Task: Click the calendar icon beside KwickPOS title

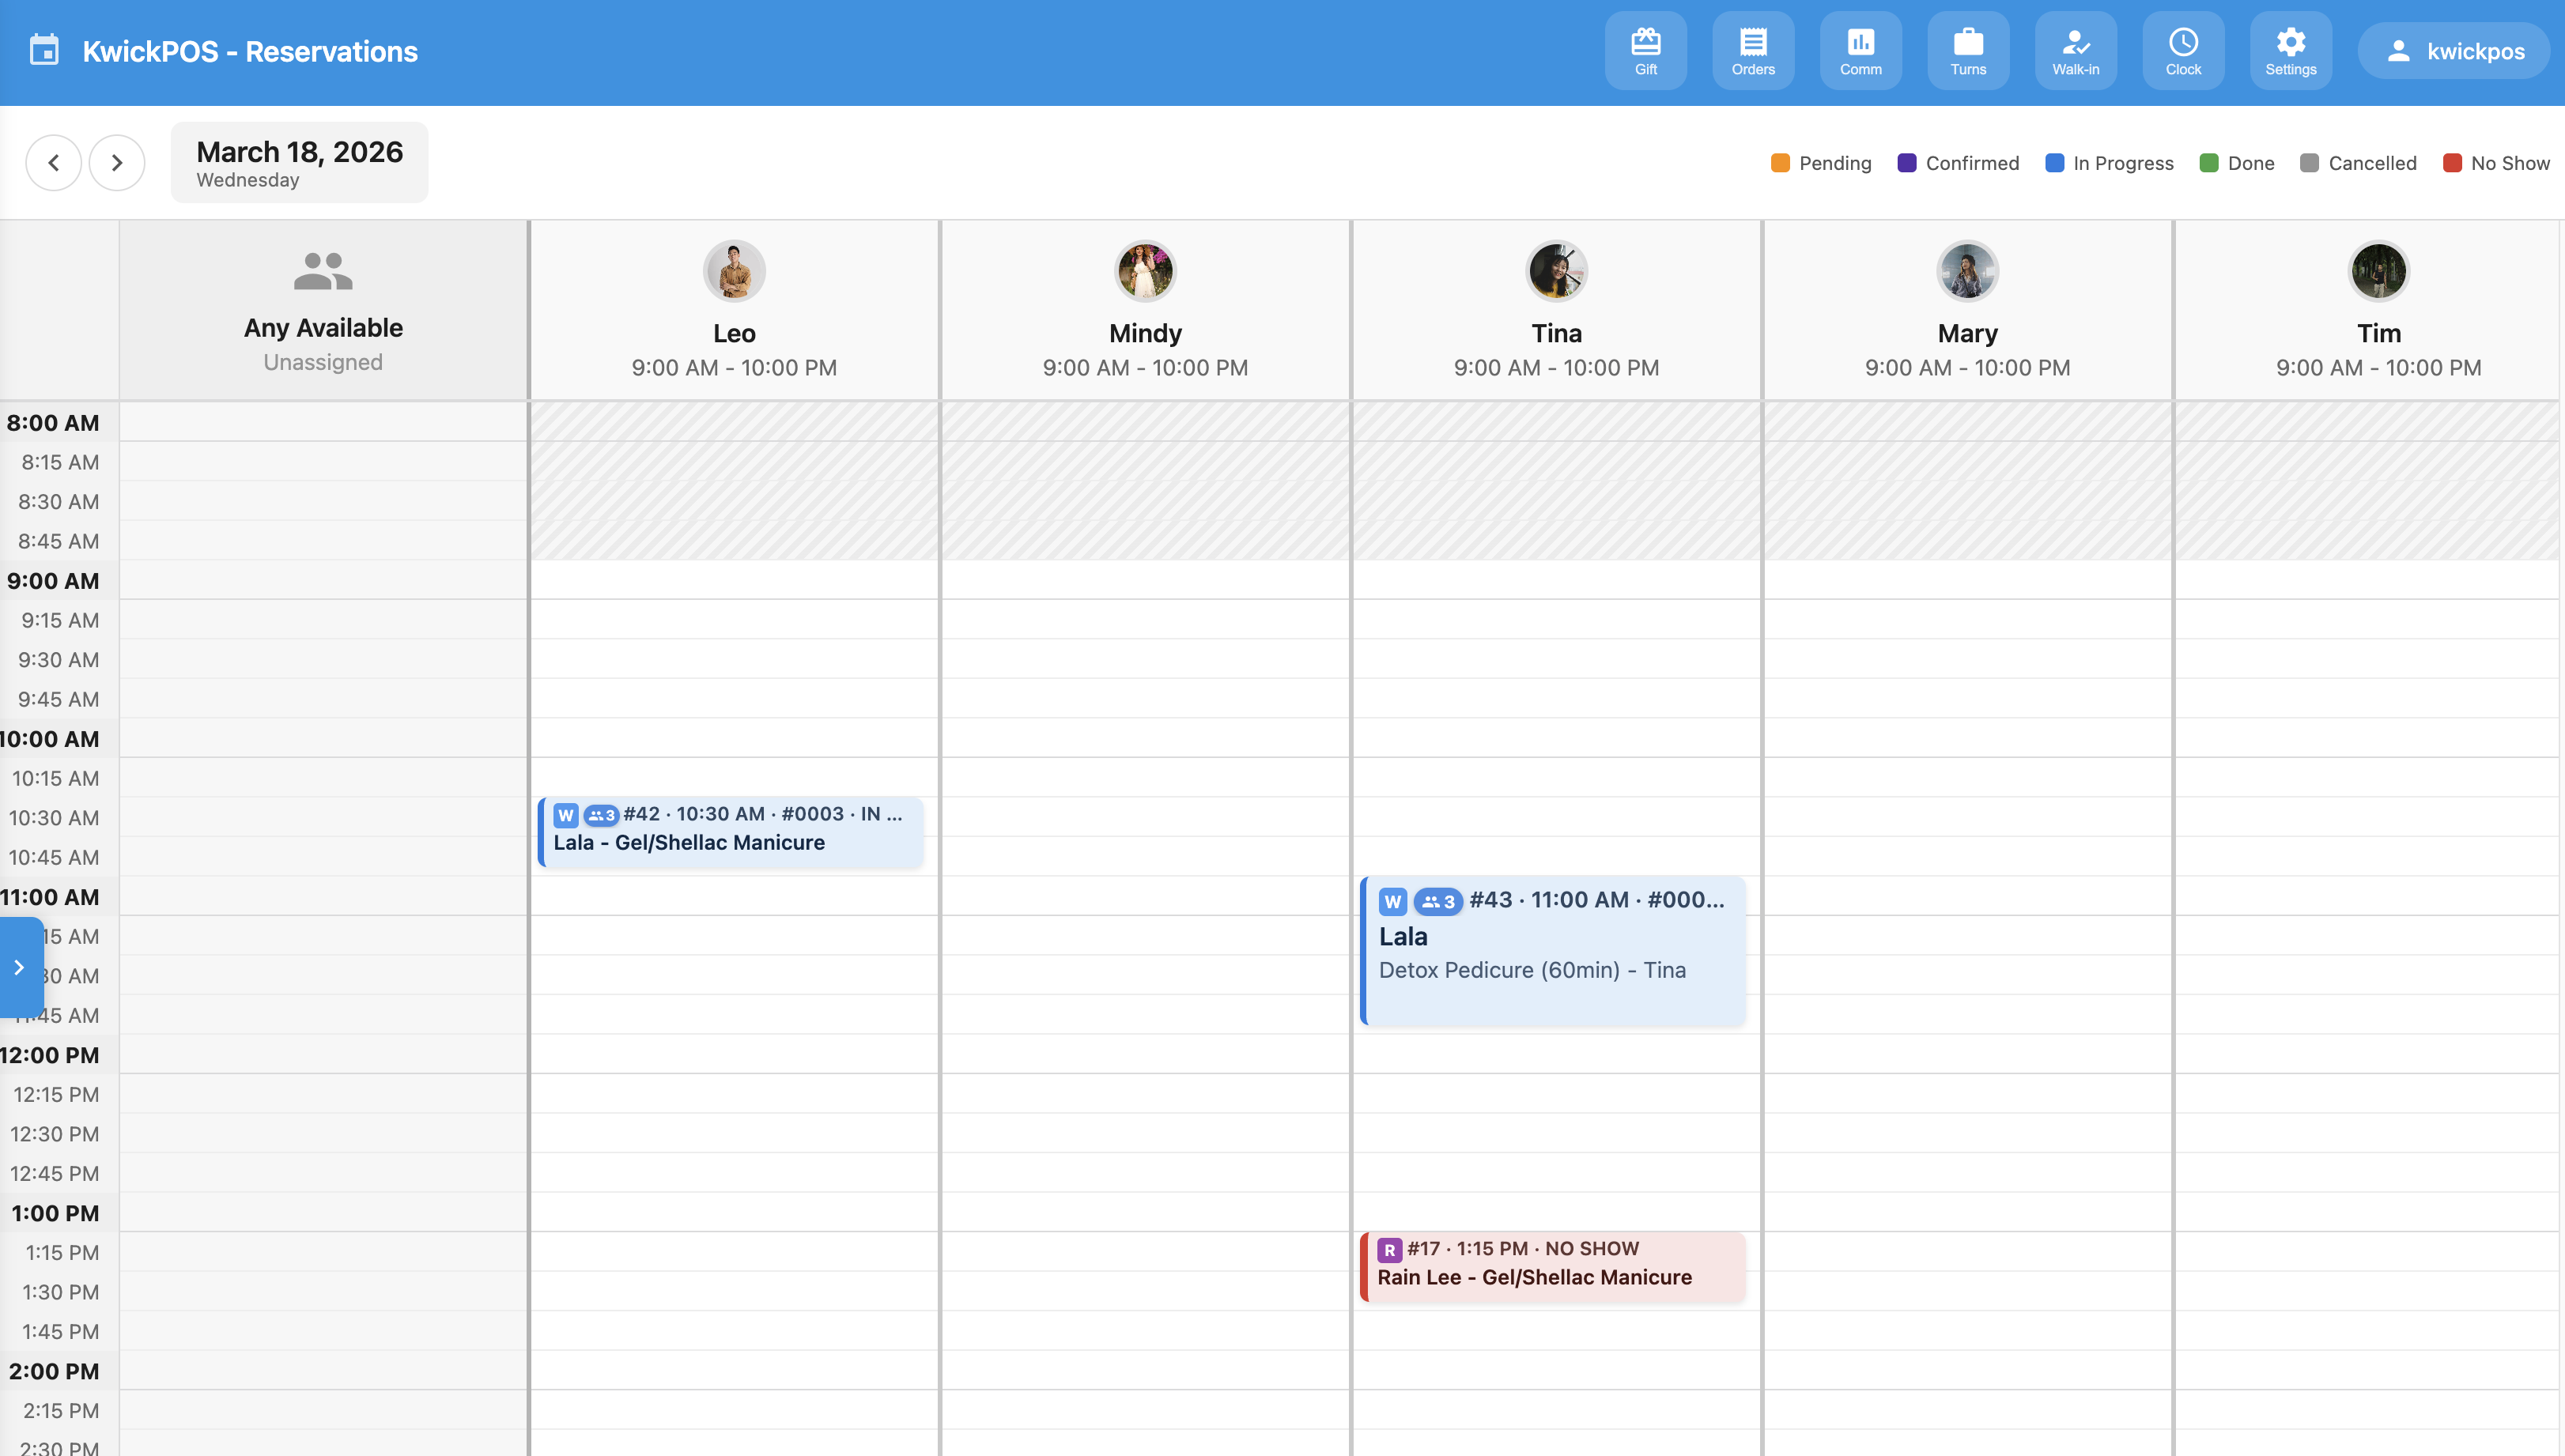Action: [44, 50]
